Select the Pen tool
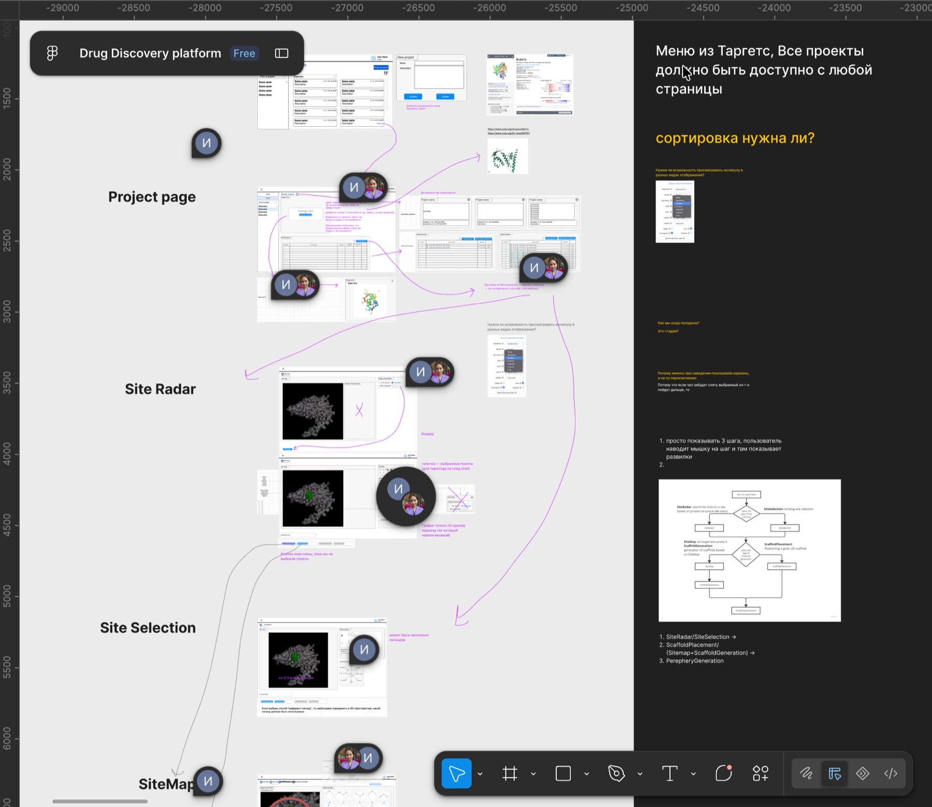The width and height of the screenshot is (932, 807). (x=616, y=773)
